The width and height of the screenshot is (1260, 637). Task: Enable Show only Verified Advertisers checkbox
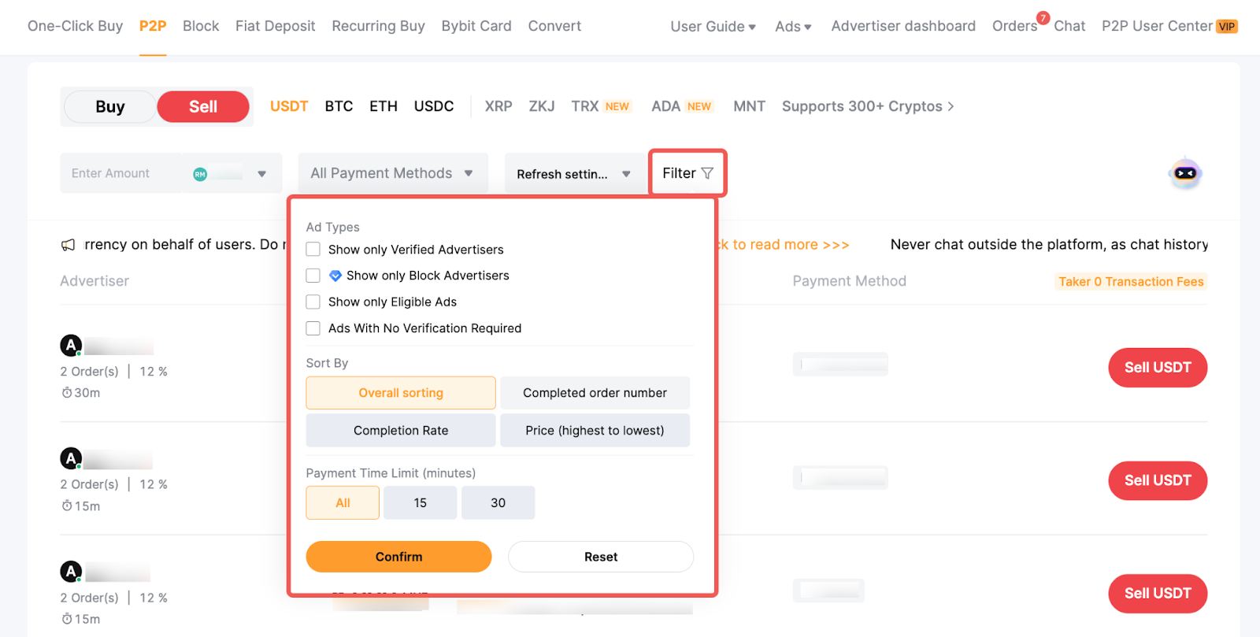(x=313, y=250)
